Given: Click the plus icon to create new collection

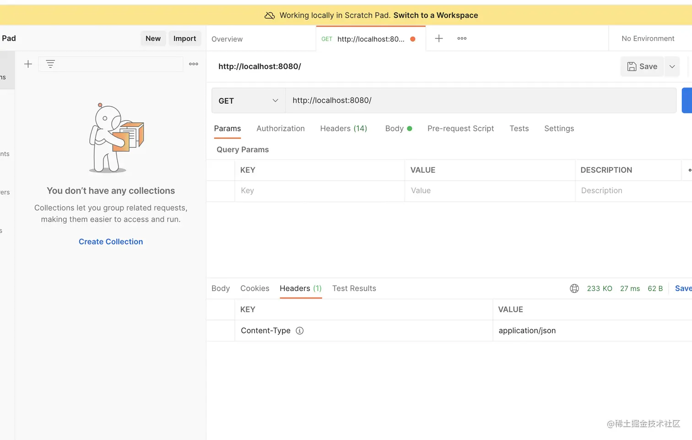Looking at the screenshot, I should [x=28, y=64].
